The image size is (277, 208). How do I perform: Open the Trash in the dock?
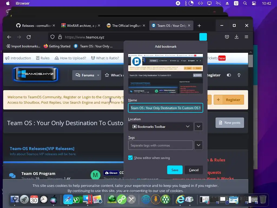pos(263,199)
